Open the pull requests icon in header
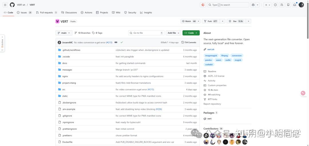Image resolution: width=309 pixels, height=146 pixels. [x=282, y=5]
